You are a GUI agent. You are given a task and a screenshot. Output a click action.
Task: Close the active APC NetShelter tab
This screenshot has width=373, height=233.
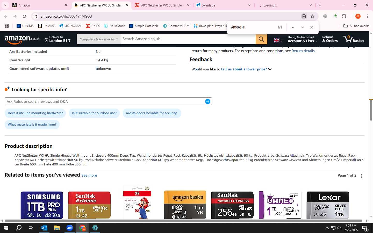(127, 5)
